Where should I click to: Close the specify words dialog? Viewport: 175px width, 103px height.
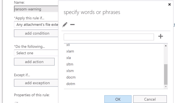pyautogui.click(x=169, y=4)
